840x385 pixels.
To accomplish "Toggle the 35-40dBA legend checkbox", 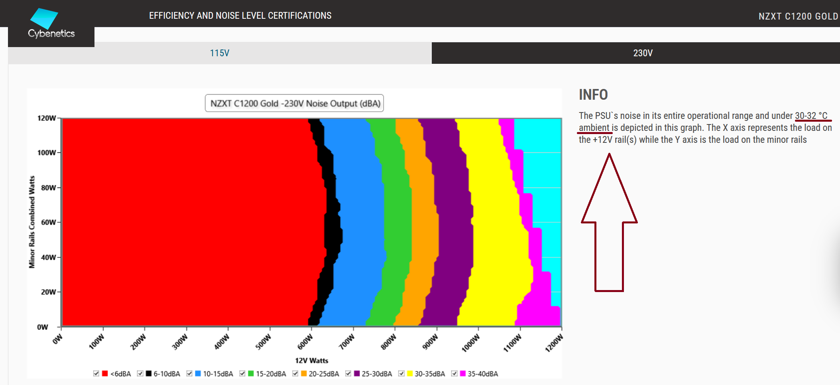I will coord(454,374).
